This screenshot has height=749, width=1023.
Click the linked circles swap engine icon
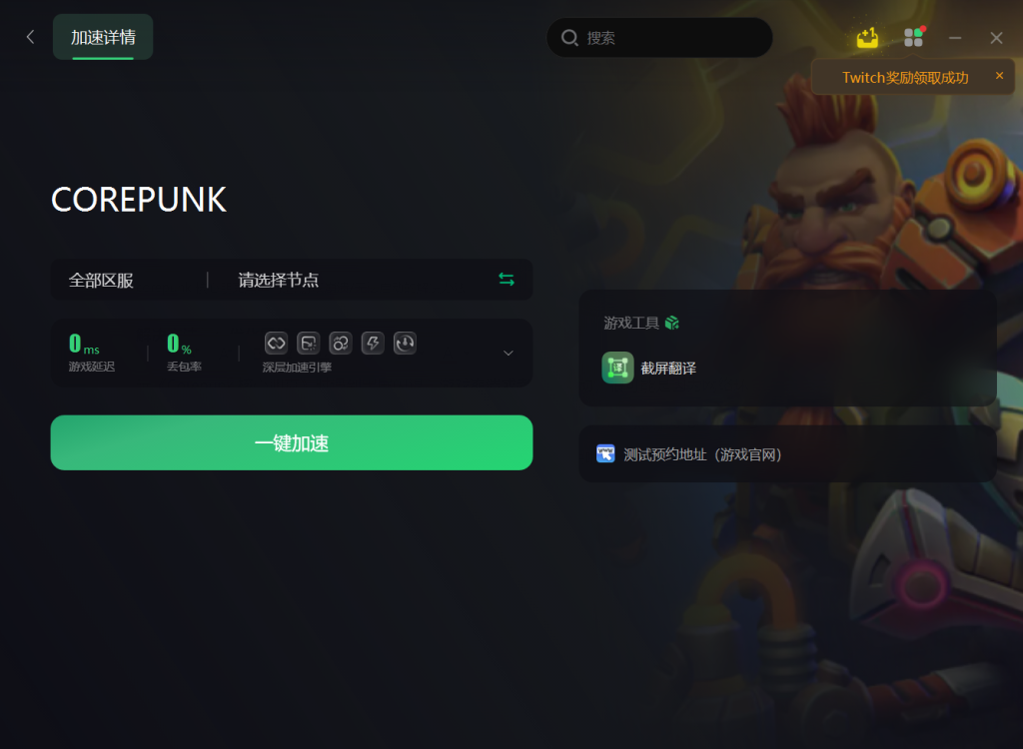tap(341, 344)
